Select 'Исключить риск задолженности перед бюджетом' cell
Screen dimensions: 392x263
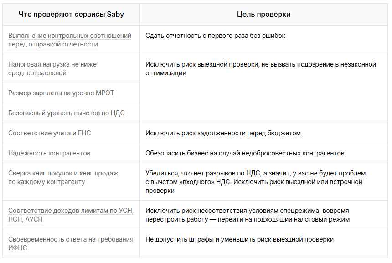tap(263, 133)
